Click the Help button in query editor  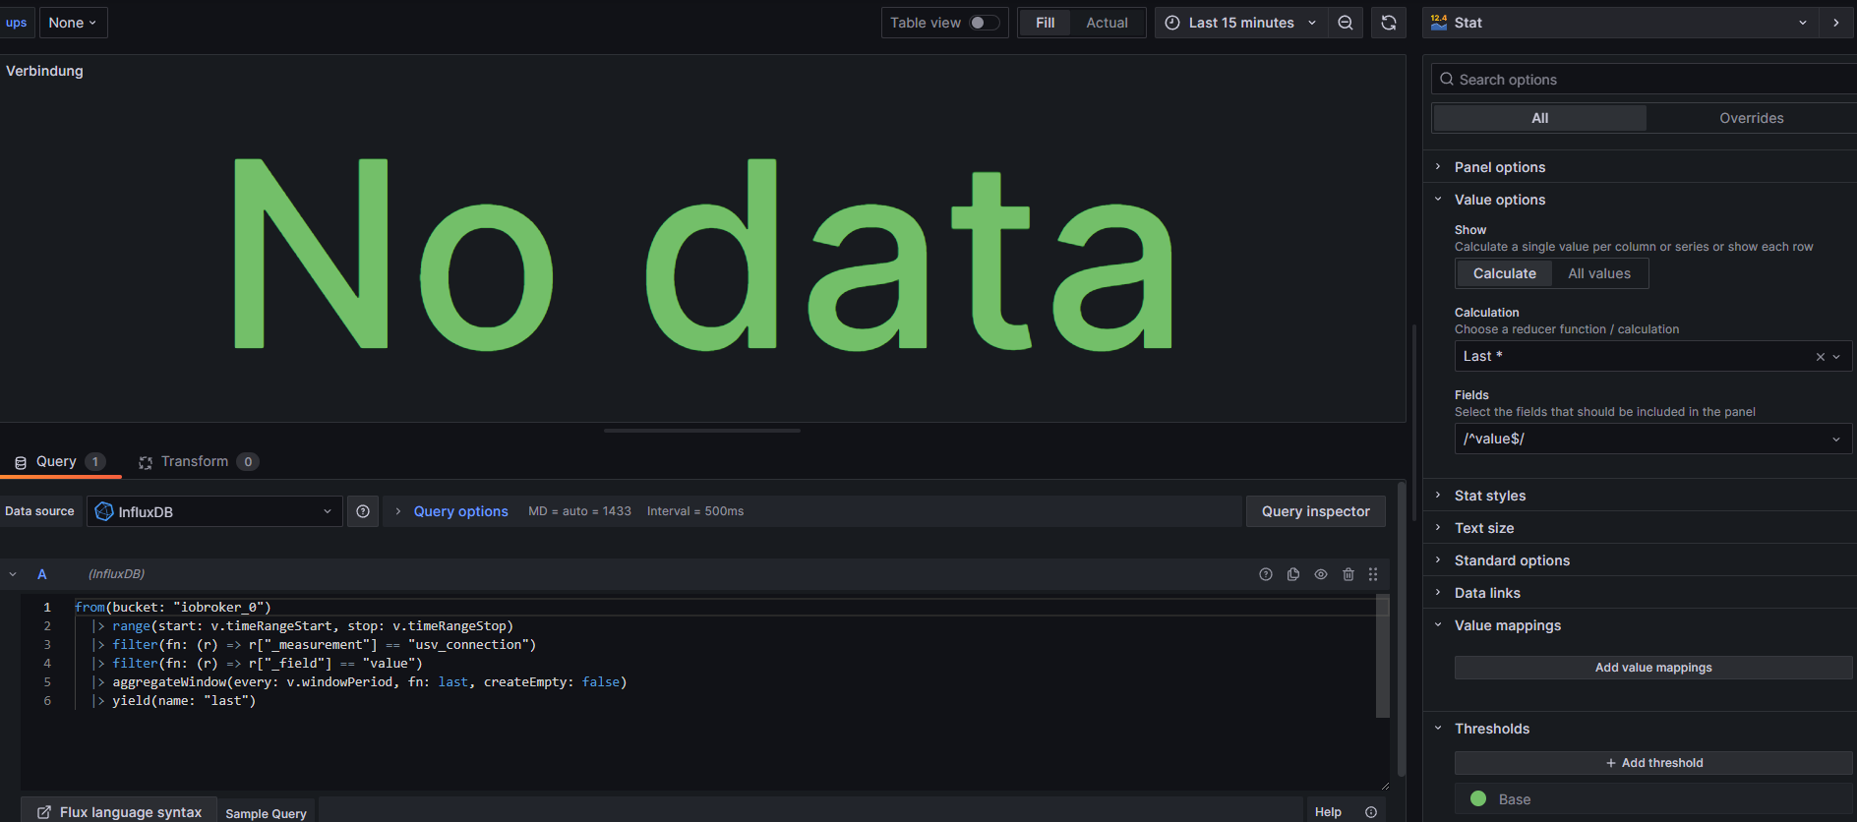click(1328, 812)
